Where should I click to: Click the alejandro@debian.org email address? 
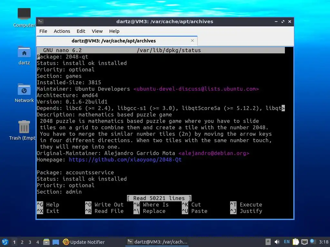[214, 153]
